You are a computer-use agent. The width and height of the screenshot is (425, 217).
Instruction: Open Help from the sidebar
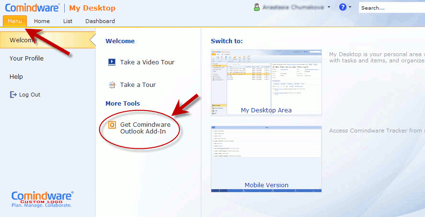pos(16,77)
